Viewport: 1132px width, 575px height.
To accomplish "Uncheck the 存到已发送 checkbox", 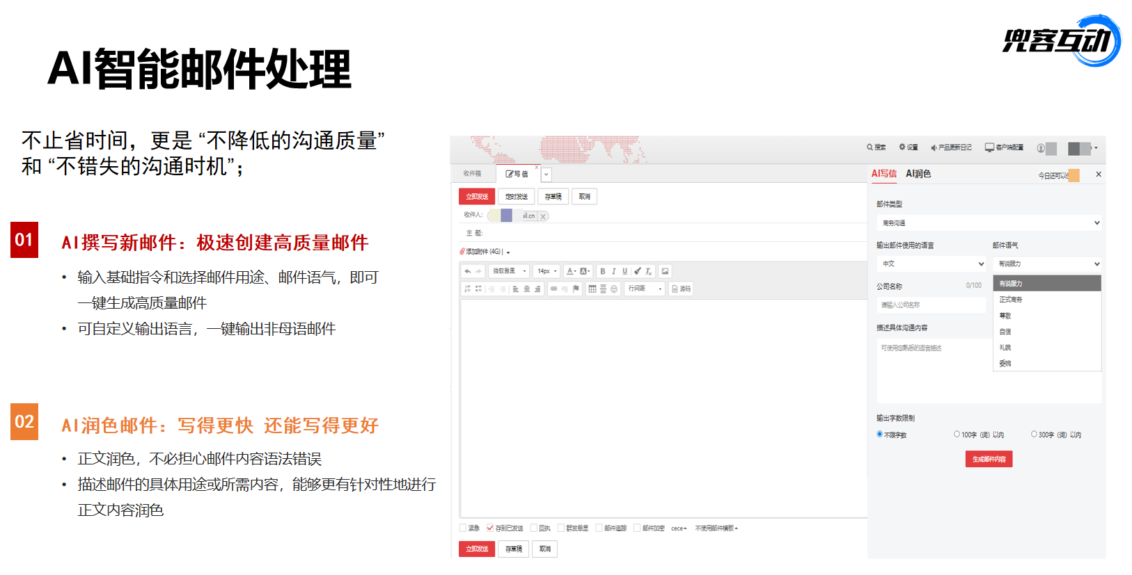I will [x=490, y=528].
